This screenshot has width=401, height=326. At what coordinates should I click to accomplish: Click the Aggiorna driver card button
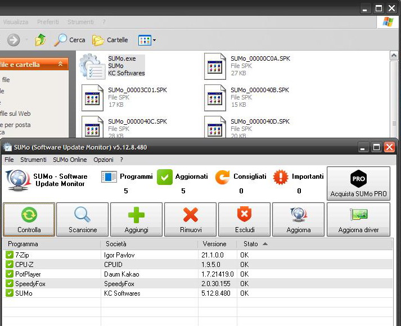358,219
